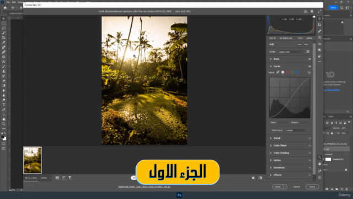Open Camera Raw Masking tool
Screen dimensions: 353x199
[x=319, y=38]
